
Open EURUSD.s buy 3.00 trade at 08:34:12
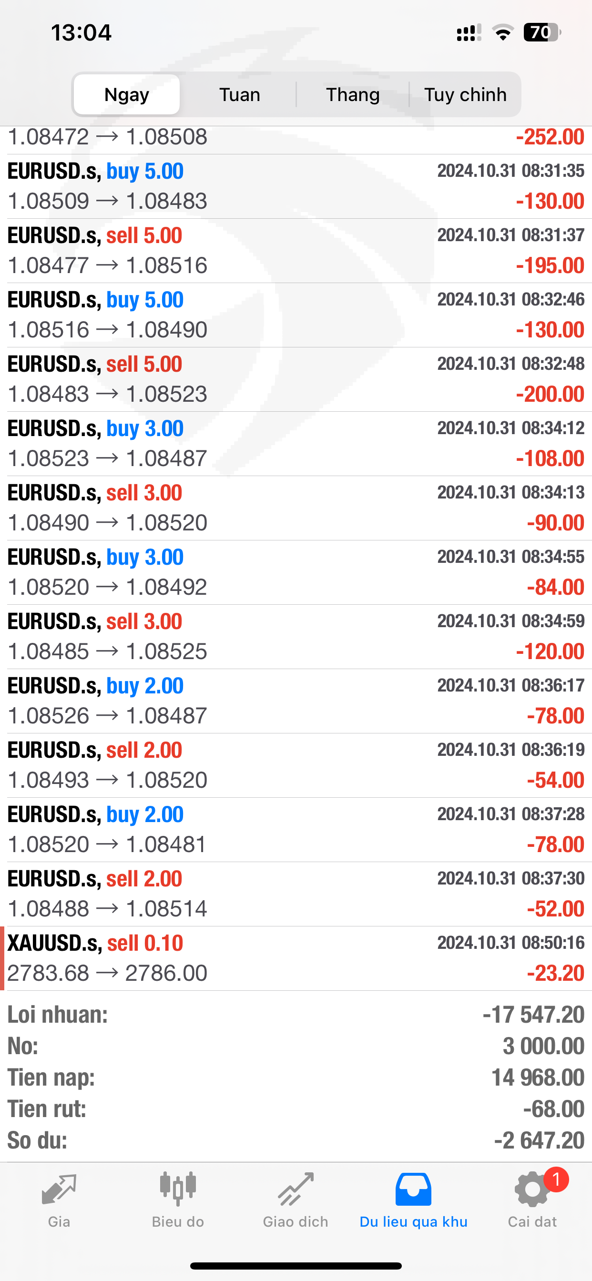tap(296, 444)
